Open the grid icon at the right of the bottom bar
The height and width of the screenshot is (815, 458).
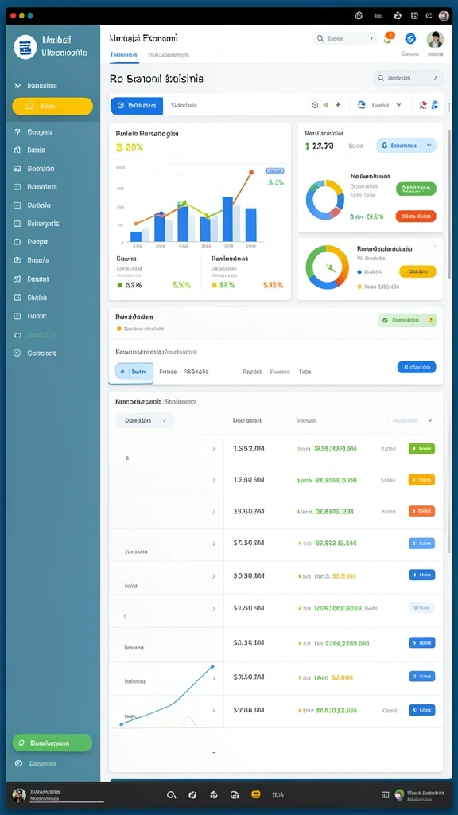coord(386,795)
